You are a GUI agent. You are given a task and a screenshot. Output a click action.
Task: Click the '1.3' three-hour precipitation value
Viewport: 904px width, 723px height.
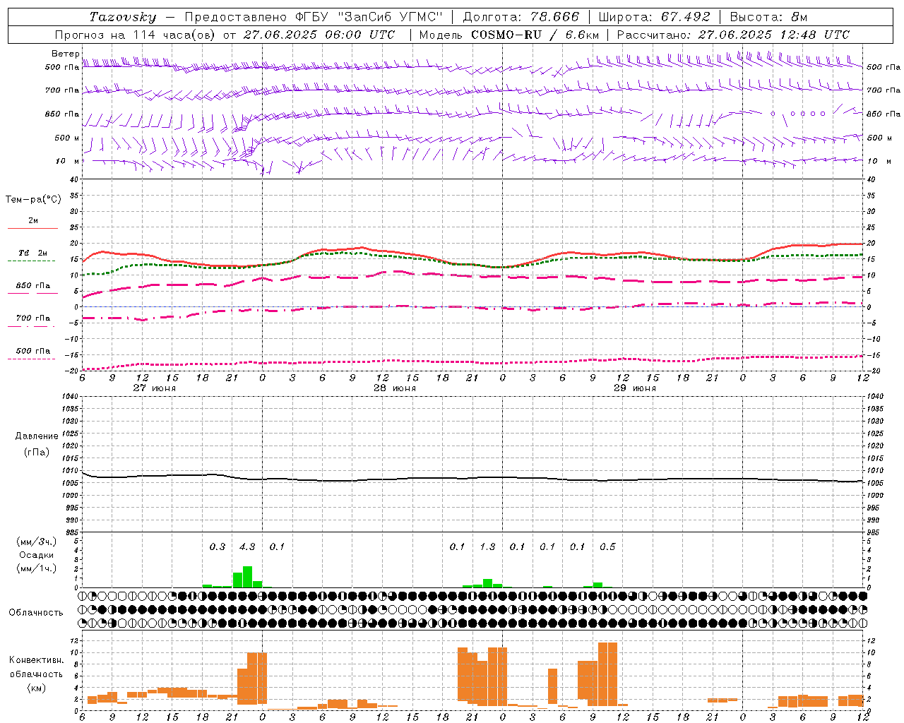[x=487, y=546]
